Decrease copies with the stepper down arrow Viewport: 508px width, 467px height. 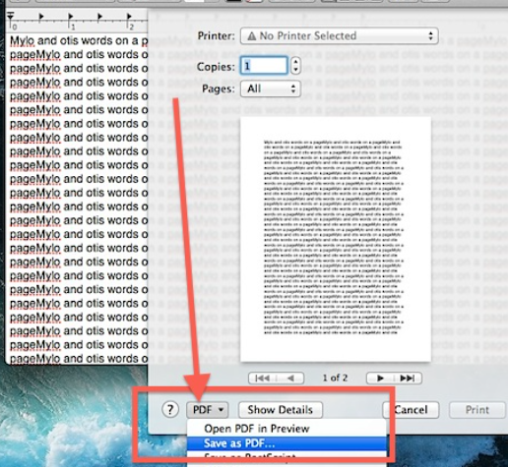coord(295,70)
